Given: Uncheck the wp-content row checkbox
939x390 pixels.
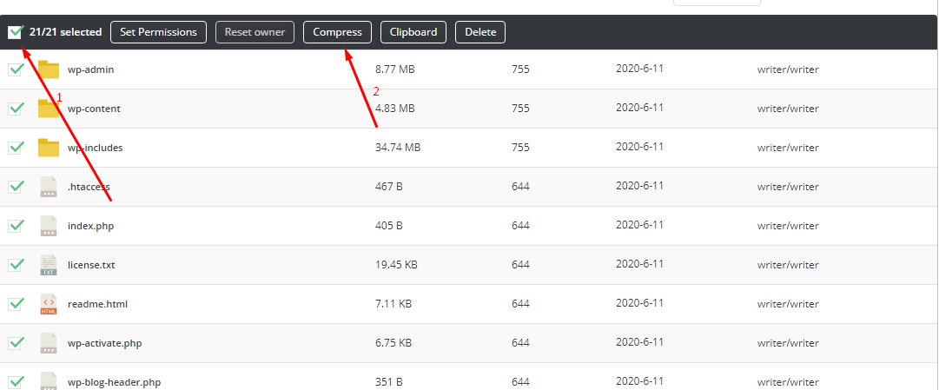Looking at the screenshot, I should [x=15, y=109].
